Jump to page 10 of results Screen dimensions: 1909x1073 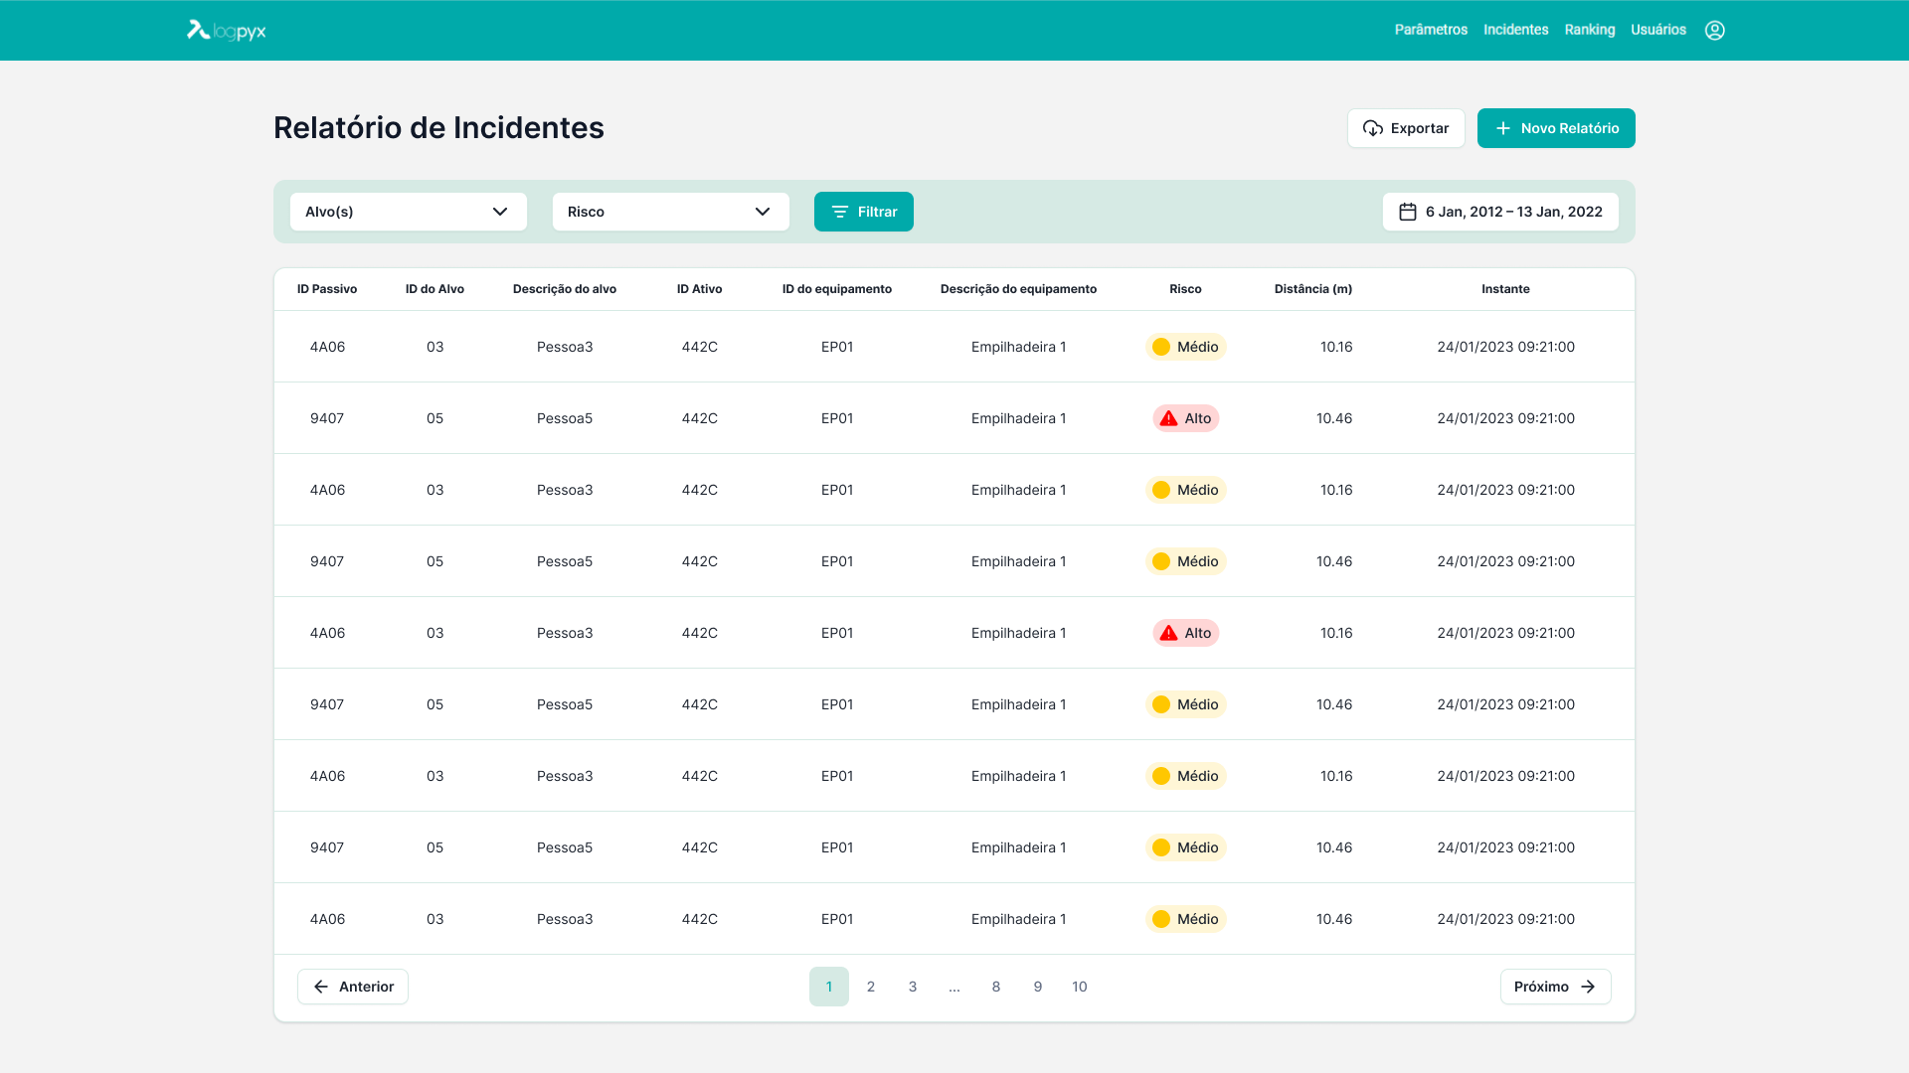coord(1080,987)
